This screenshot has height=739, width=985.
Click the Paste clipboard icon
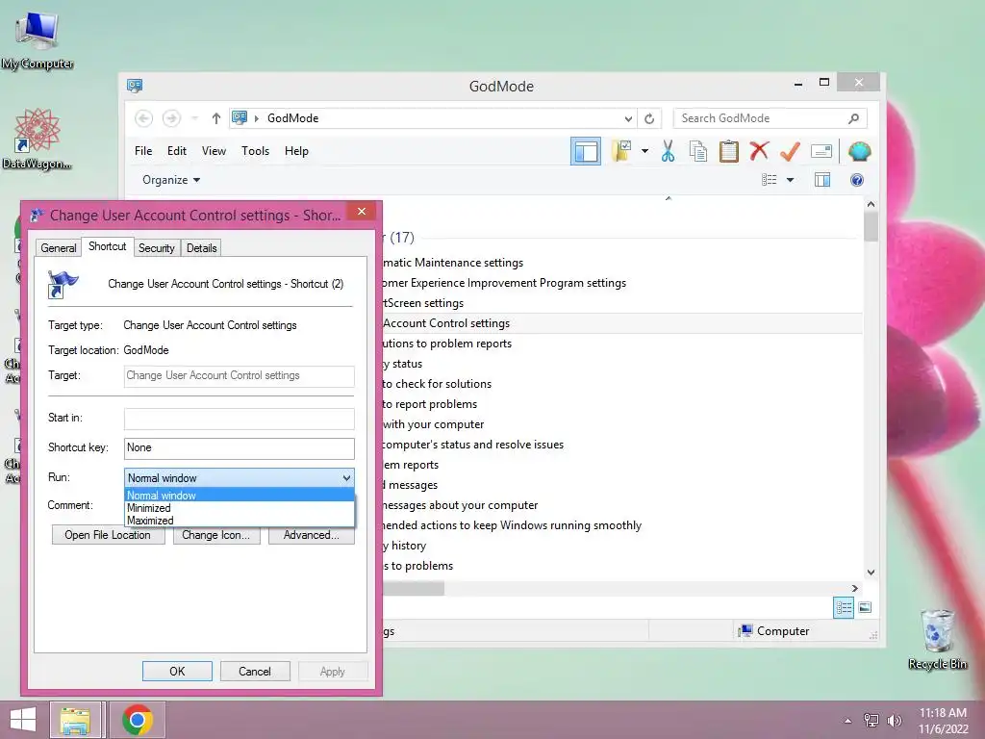[729, 151]
